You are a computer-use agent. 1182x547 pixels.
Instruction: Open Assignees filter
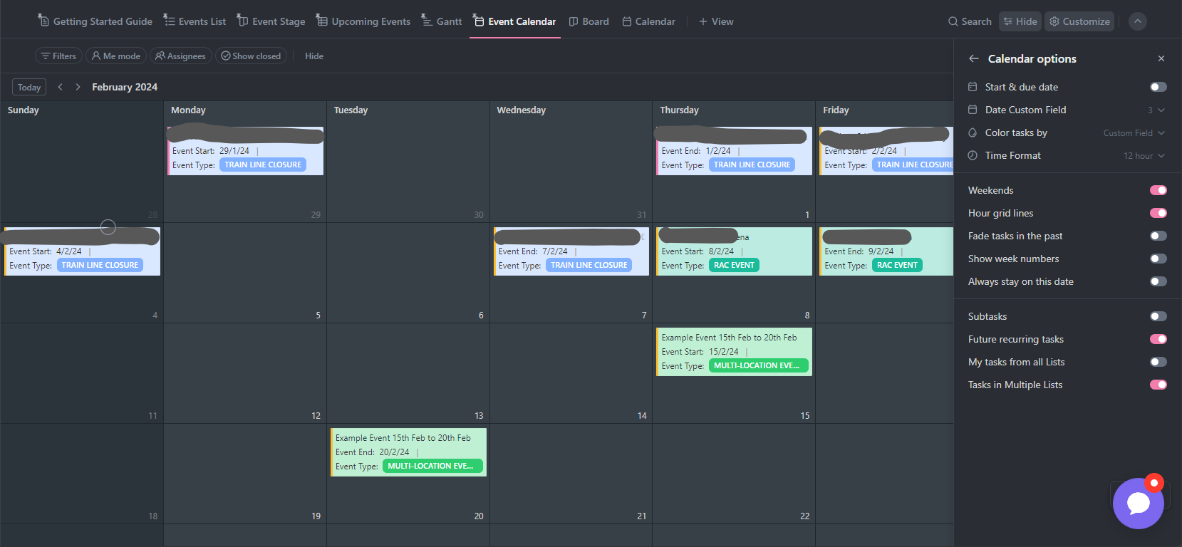pyautogui.click(x=180, y=56)
